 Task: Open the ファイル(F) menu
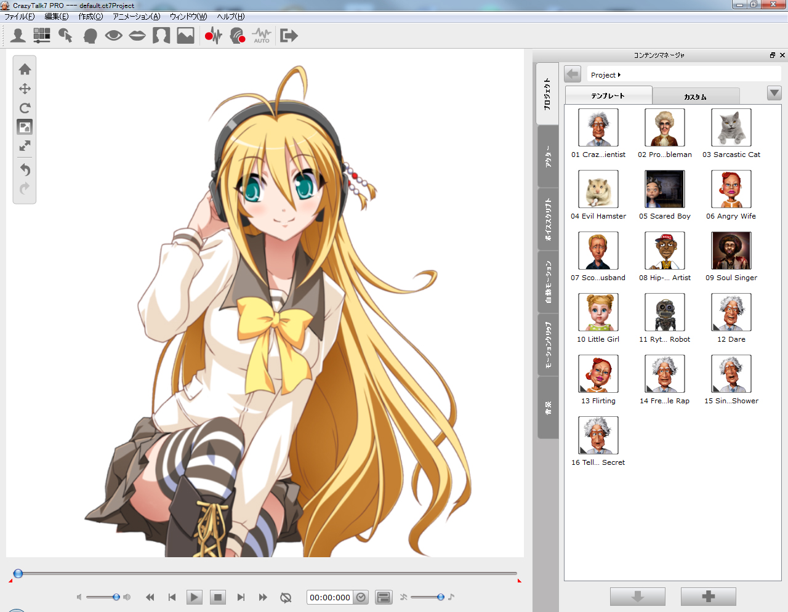[20, 17]
